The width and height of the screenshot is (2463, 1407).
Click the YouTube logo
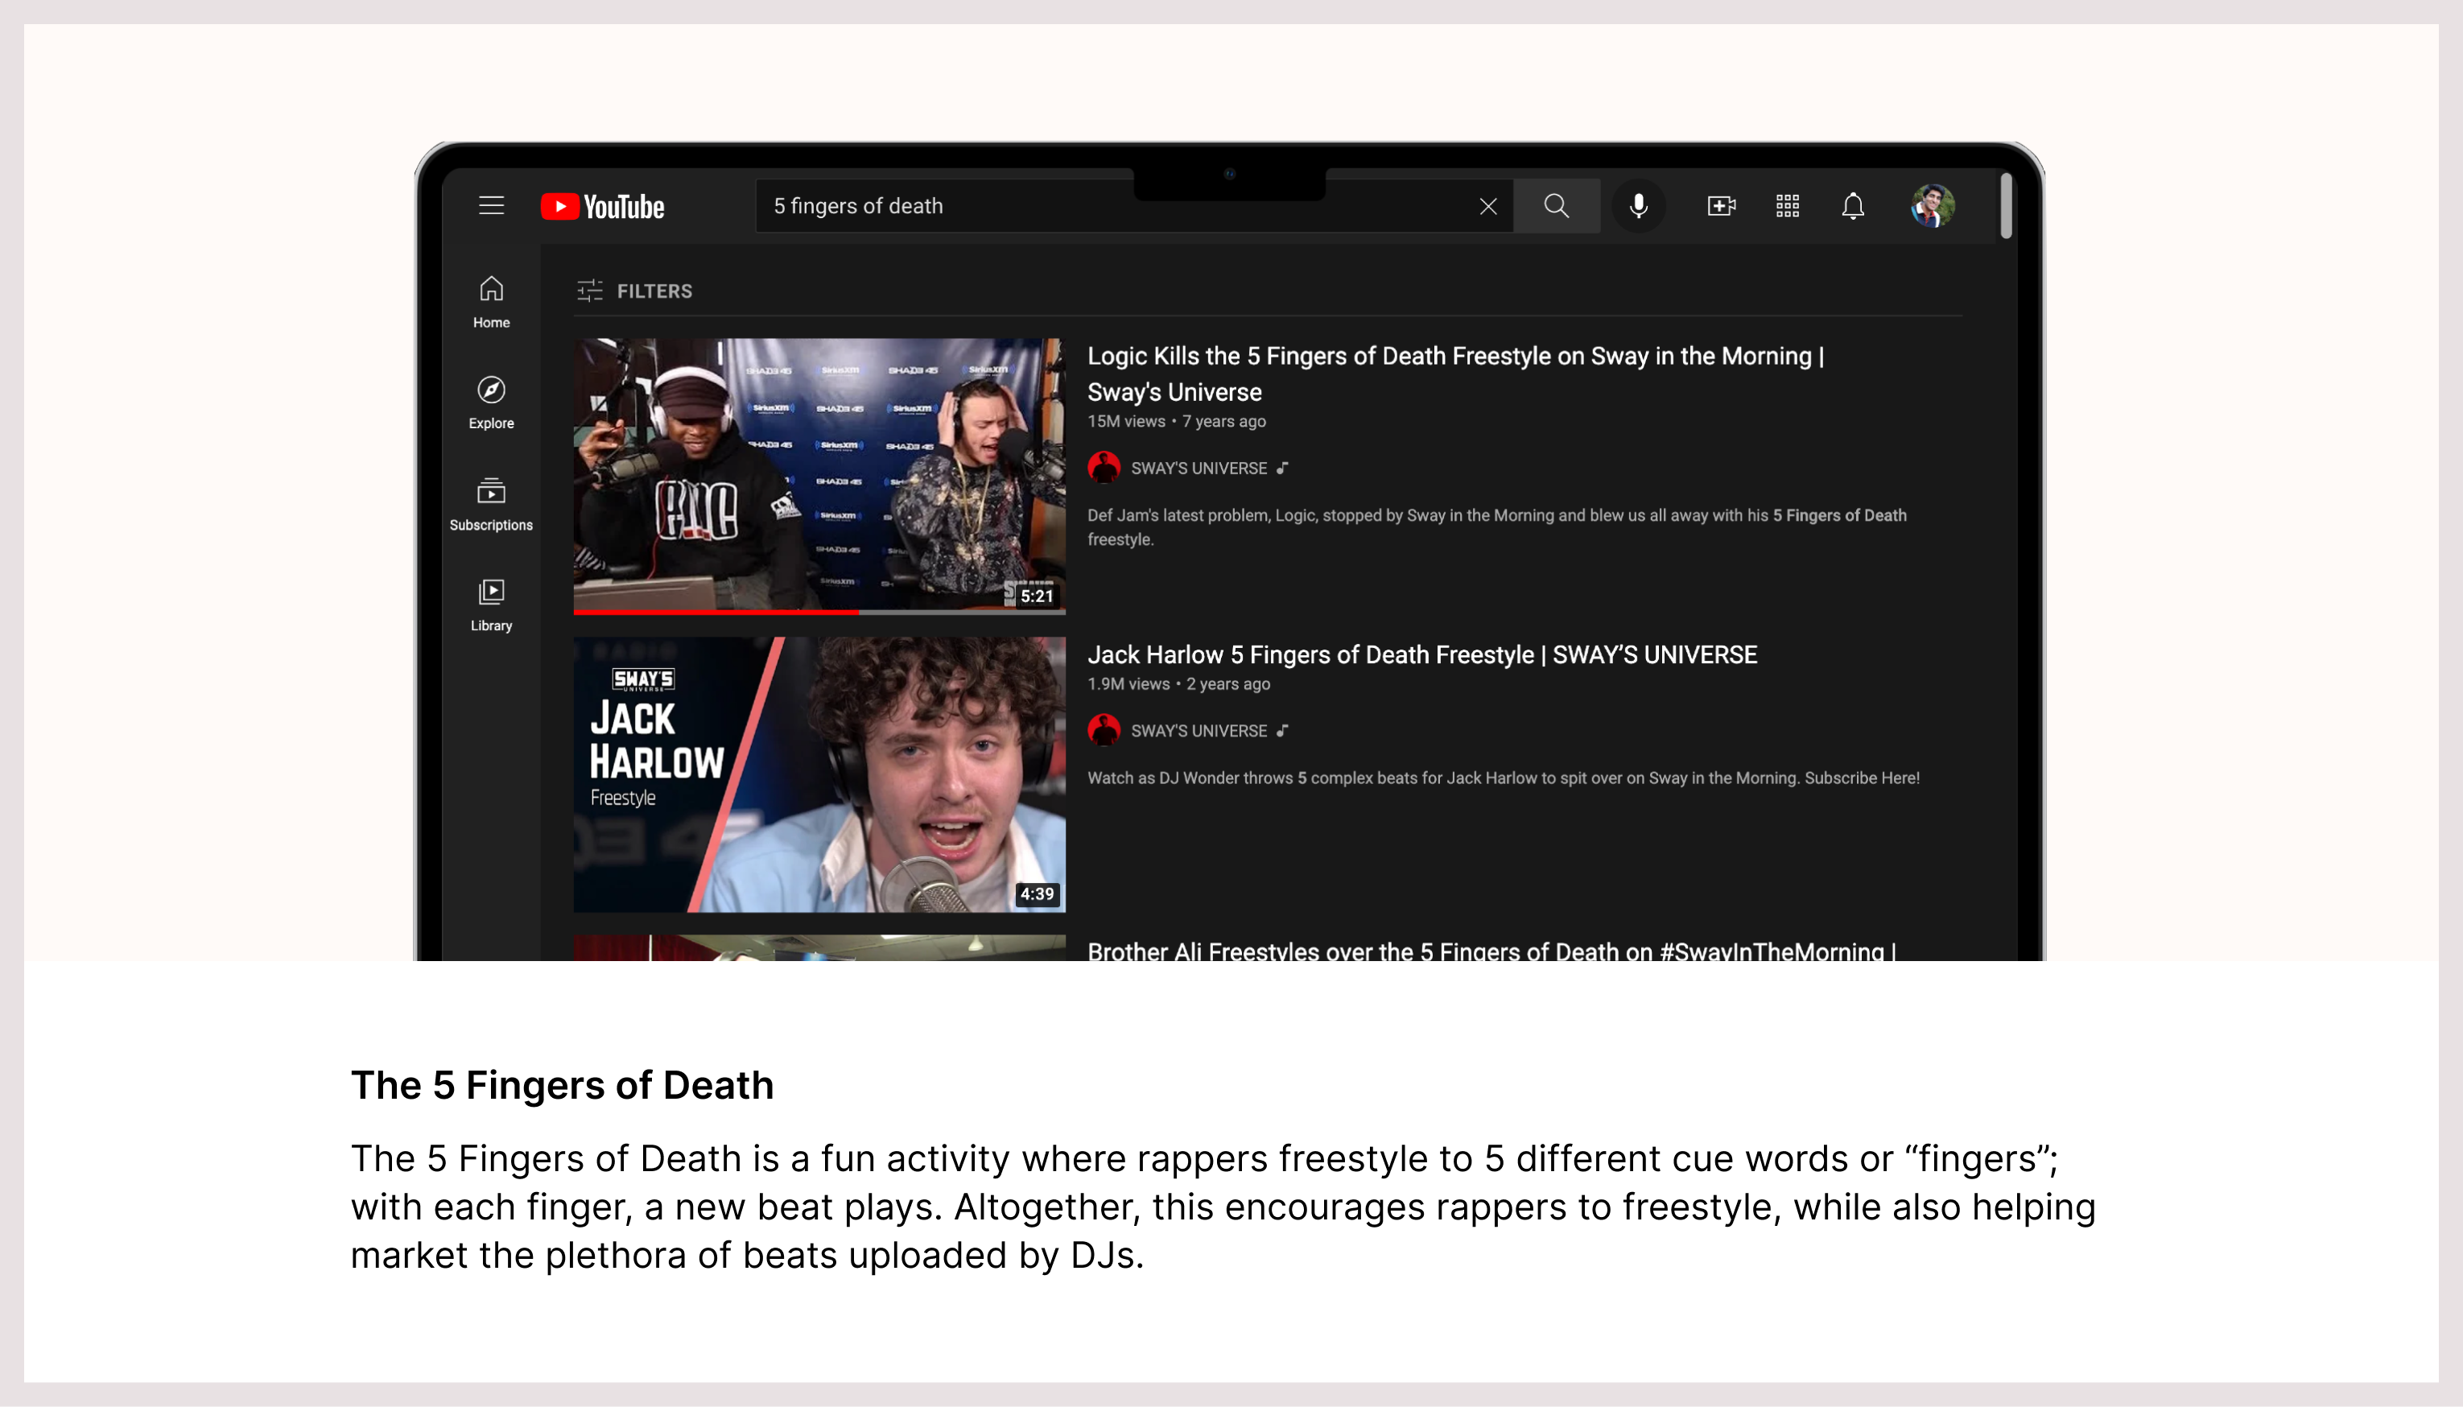click(x=602, y=207)
